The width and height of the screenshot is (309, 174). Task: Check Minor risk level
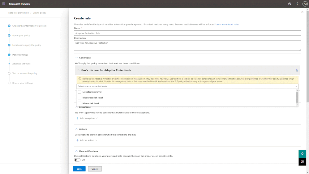[79, 103]
